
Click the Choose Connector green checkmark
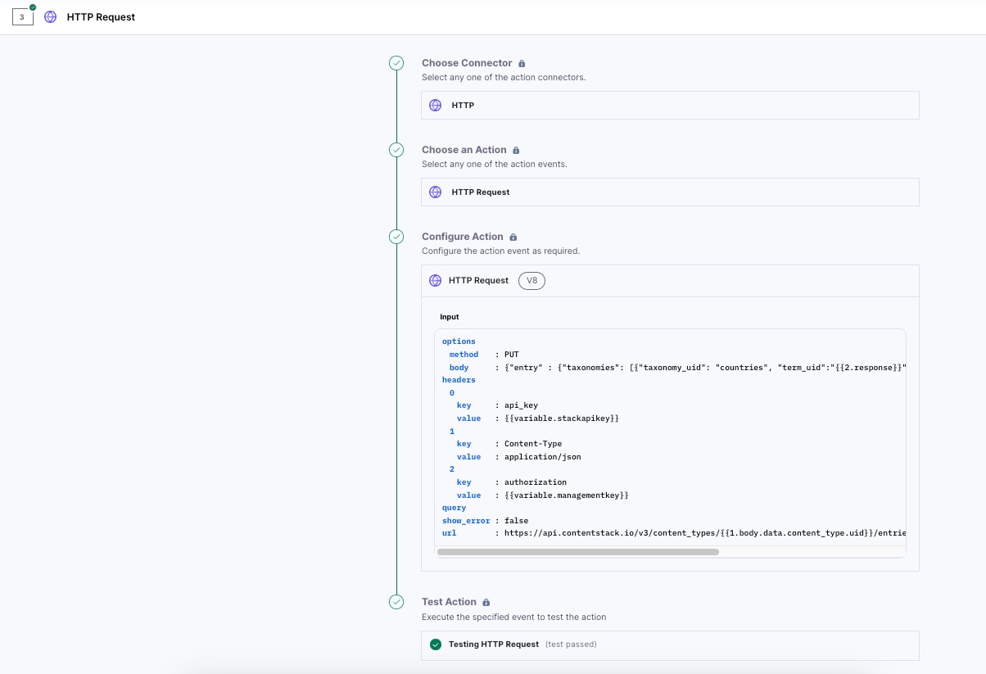click(396, 63)
